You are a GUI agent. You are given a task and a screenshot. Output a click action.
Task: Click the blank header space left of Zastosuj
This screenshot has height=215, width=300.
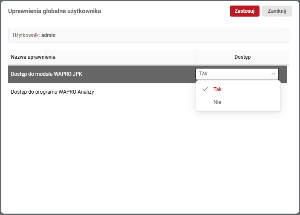(x=170, y=11)
